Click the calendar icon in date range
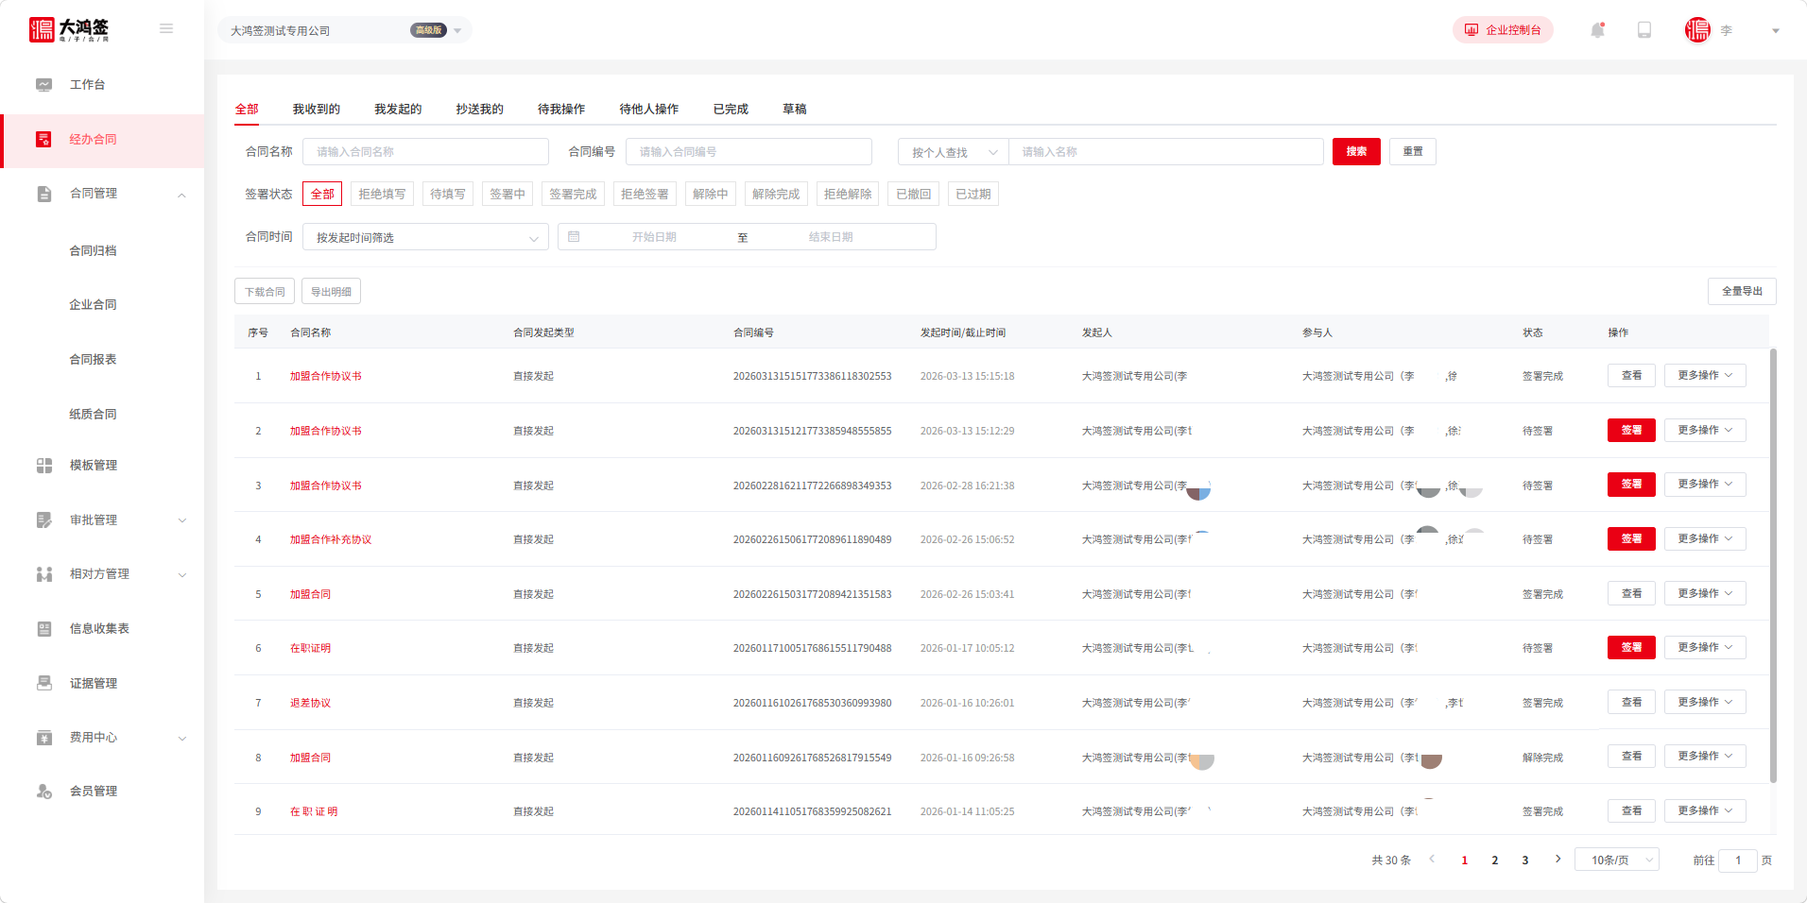The height and width of the screenshot is (903, 1807). 574,237
